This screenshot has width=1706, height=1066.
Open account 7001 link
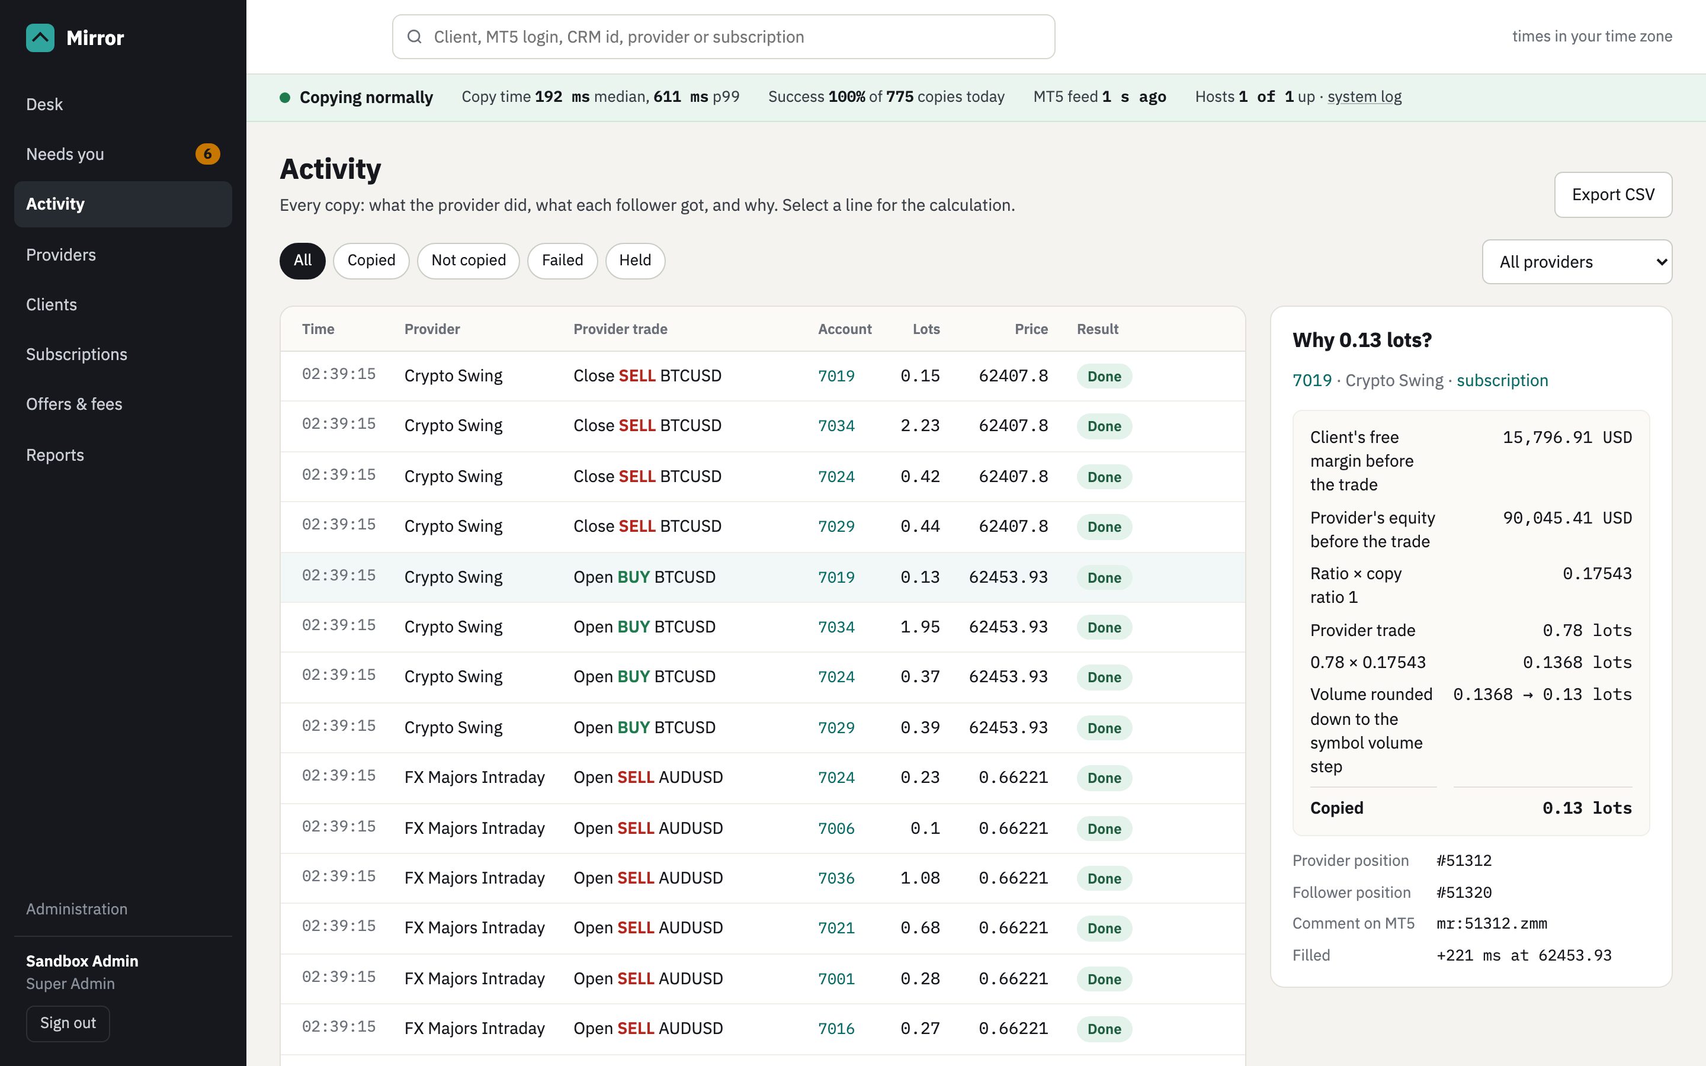click(836, 978)
